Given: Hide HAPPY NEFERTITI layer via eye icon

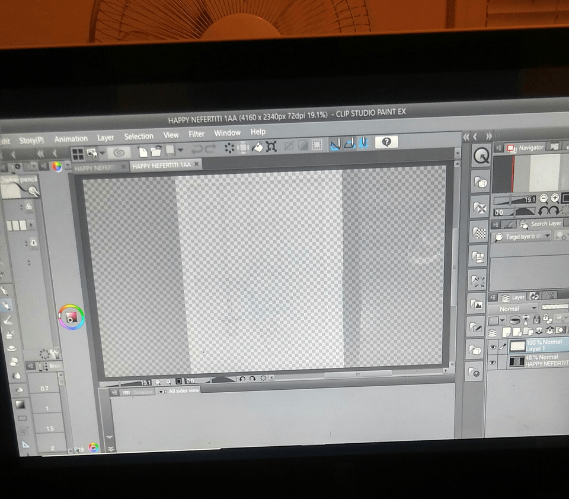Looking at the screenshot, I should [492, 363].
